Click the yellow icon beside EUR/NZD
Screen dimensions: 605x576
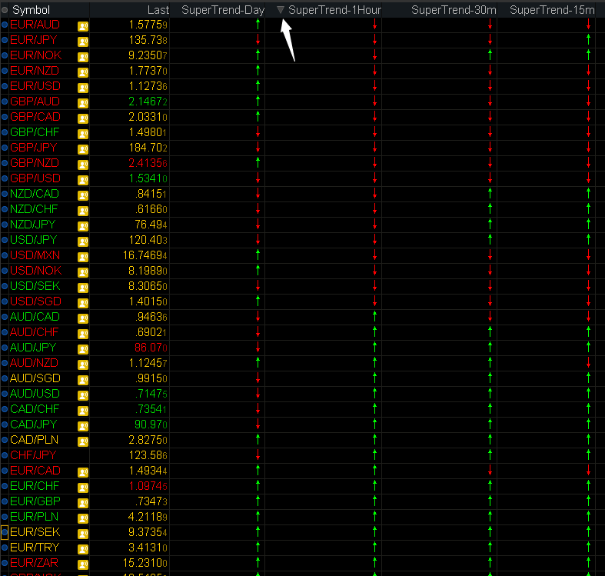click(x=83, y=72)
